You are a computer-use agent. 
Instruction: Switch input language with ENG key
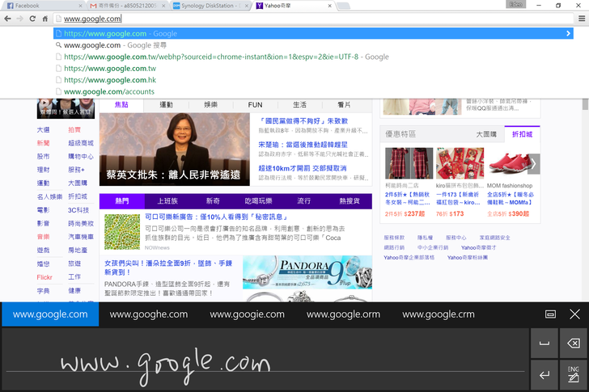pyautogui.click(x=574, y=374)
